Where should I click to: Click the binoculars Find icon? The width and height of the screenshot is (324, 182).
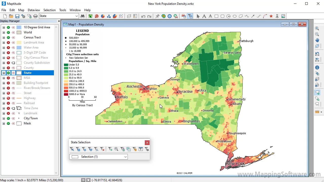(83, 16)
